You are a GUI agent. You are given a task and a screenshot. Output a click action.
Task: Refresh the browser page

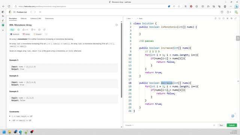pyautogui.click(x=9, y=6)
